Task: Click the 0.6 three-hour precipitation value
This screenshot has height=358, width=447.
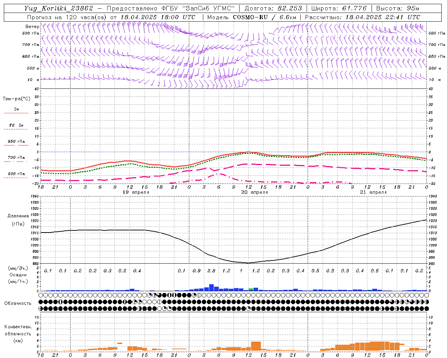Action: point(375,271)
